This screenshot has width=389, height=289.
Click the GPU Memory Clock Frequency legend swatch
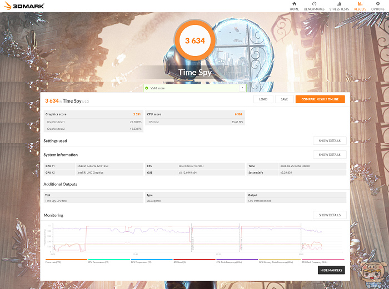coord(280,259)
